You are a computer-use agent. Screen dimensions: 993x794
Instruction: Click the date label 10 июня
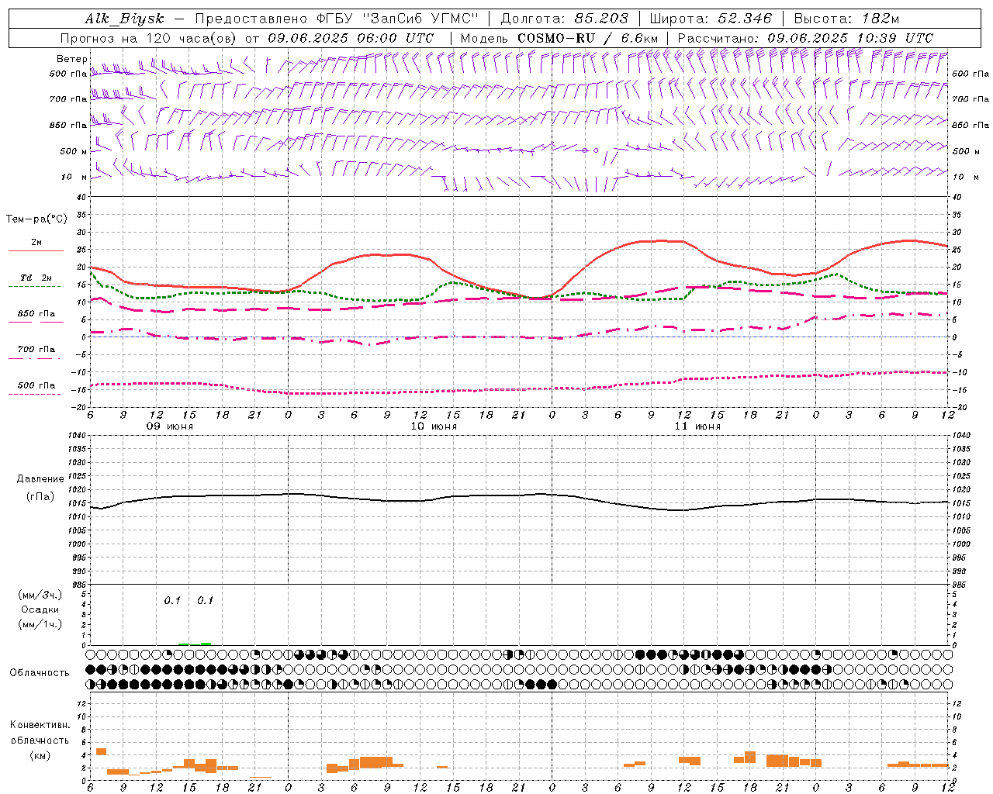[x=434, y=426]
